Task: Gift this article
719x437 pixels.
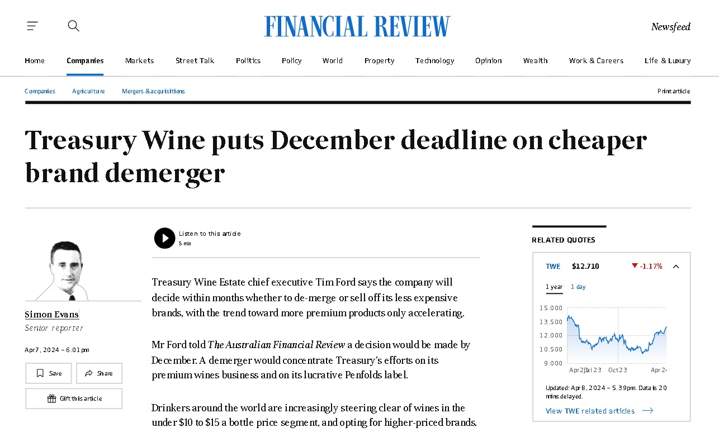Action: coord(74,398)
